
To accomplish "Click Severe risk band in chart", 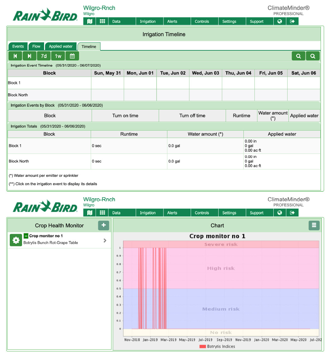I will (221, 244).
